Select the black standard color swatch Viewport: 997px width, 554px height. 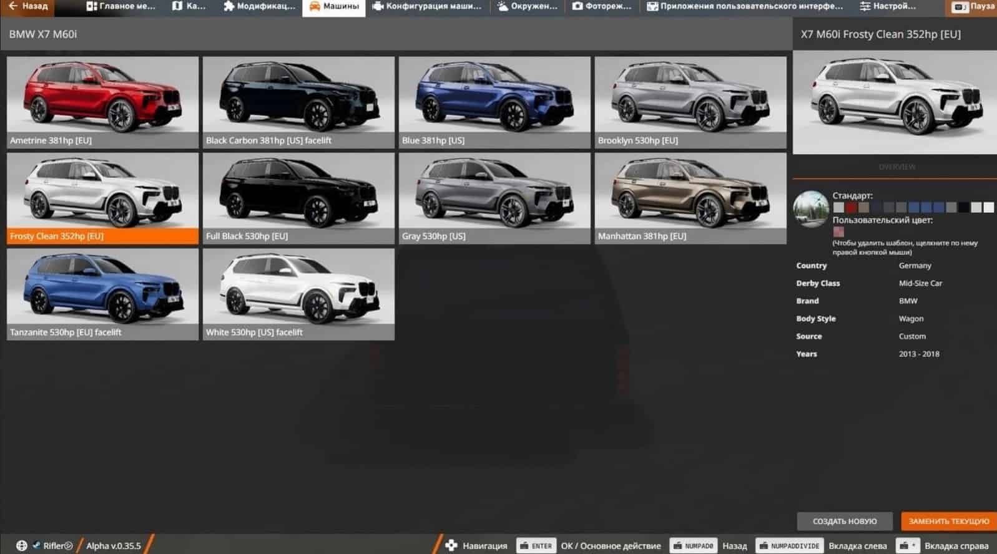click(964, 208)
